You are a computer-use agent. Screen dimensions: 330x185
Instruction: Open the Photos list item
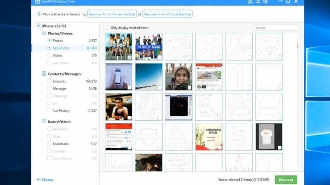pyautogui.click(x=66, y=41)
